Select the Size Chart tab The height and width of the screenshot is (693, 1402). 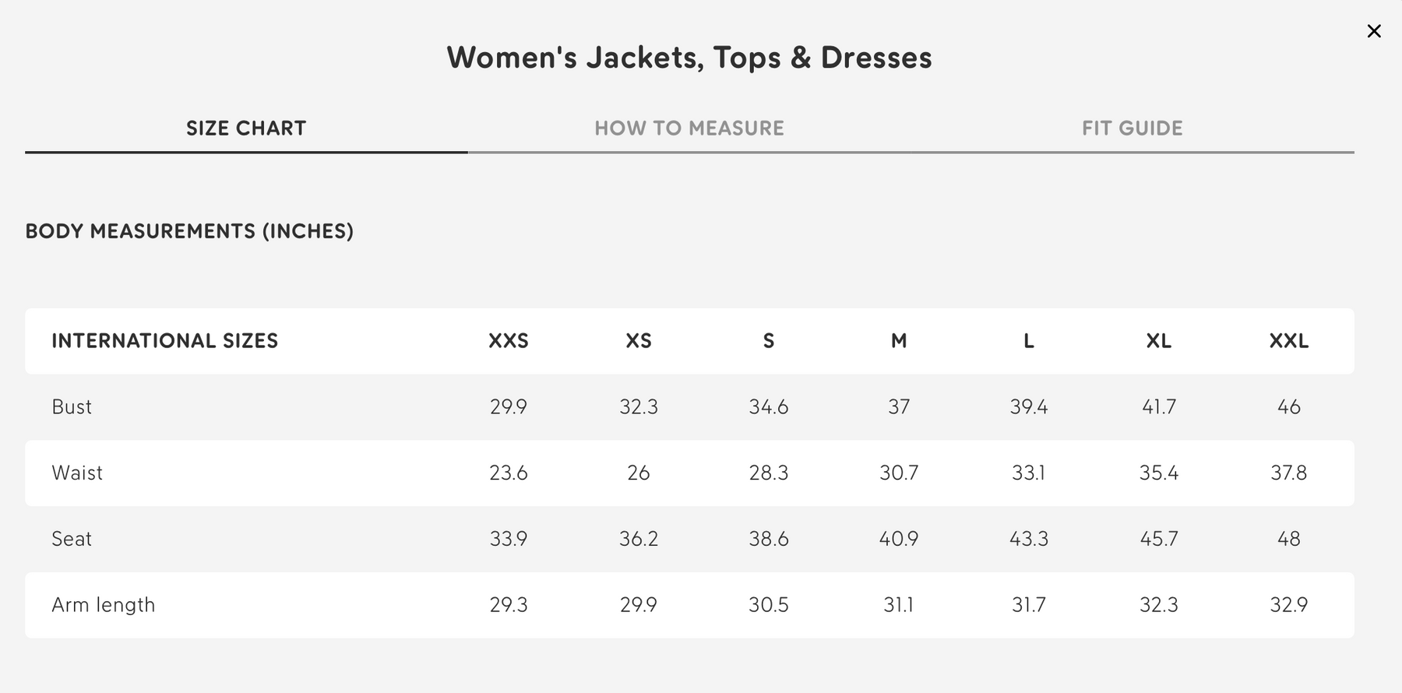246,128
